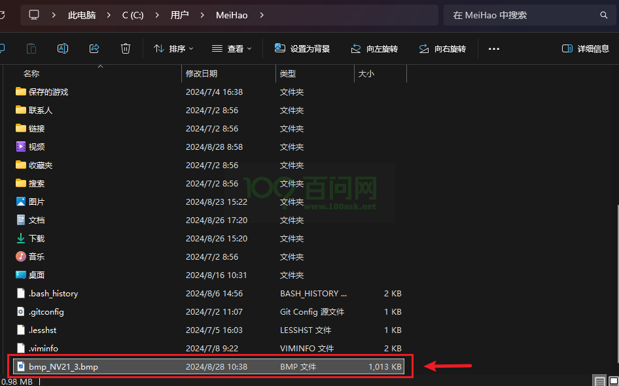Click the Delete trash icon
619x386 pixels.
tap(126, 48)
